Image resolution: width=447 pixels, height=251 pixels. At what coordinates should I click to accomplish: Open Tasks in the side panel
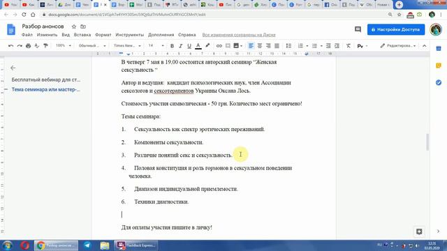click(x=439, y=83)
